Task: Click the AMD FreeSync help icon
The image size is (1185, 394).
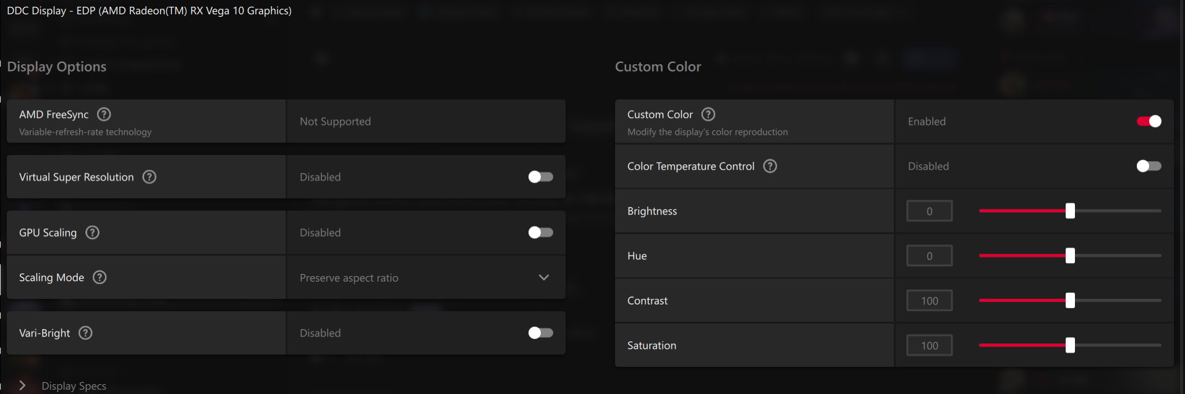Action: tap(104, 114)
